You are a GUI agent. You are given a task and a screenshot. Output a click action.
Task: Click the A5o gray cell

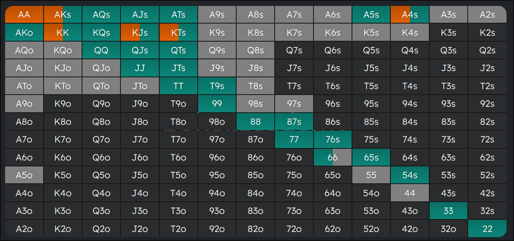click(x=24, y=175)
